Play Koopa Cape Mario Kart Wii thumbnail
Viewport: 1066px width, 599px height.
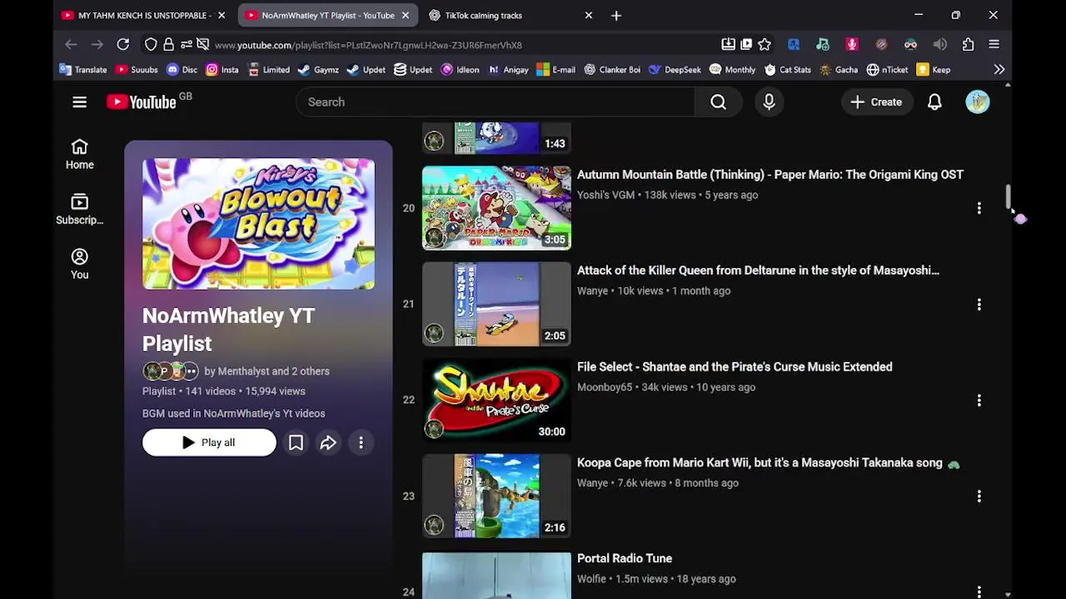click(496, 497)
